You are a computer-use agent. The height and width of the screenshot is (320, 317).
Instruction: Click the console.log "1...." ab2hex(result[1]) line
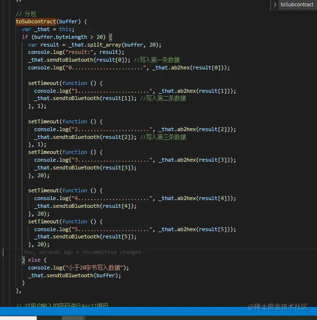click(x=135, y=91)
